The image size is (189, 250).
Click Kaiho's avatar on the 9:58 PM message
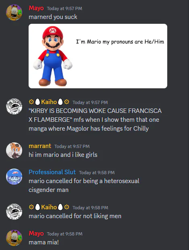(x=14, y=211)
